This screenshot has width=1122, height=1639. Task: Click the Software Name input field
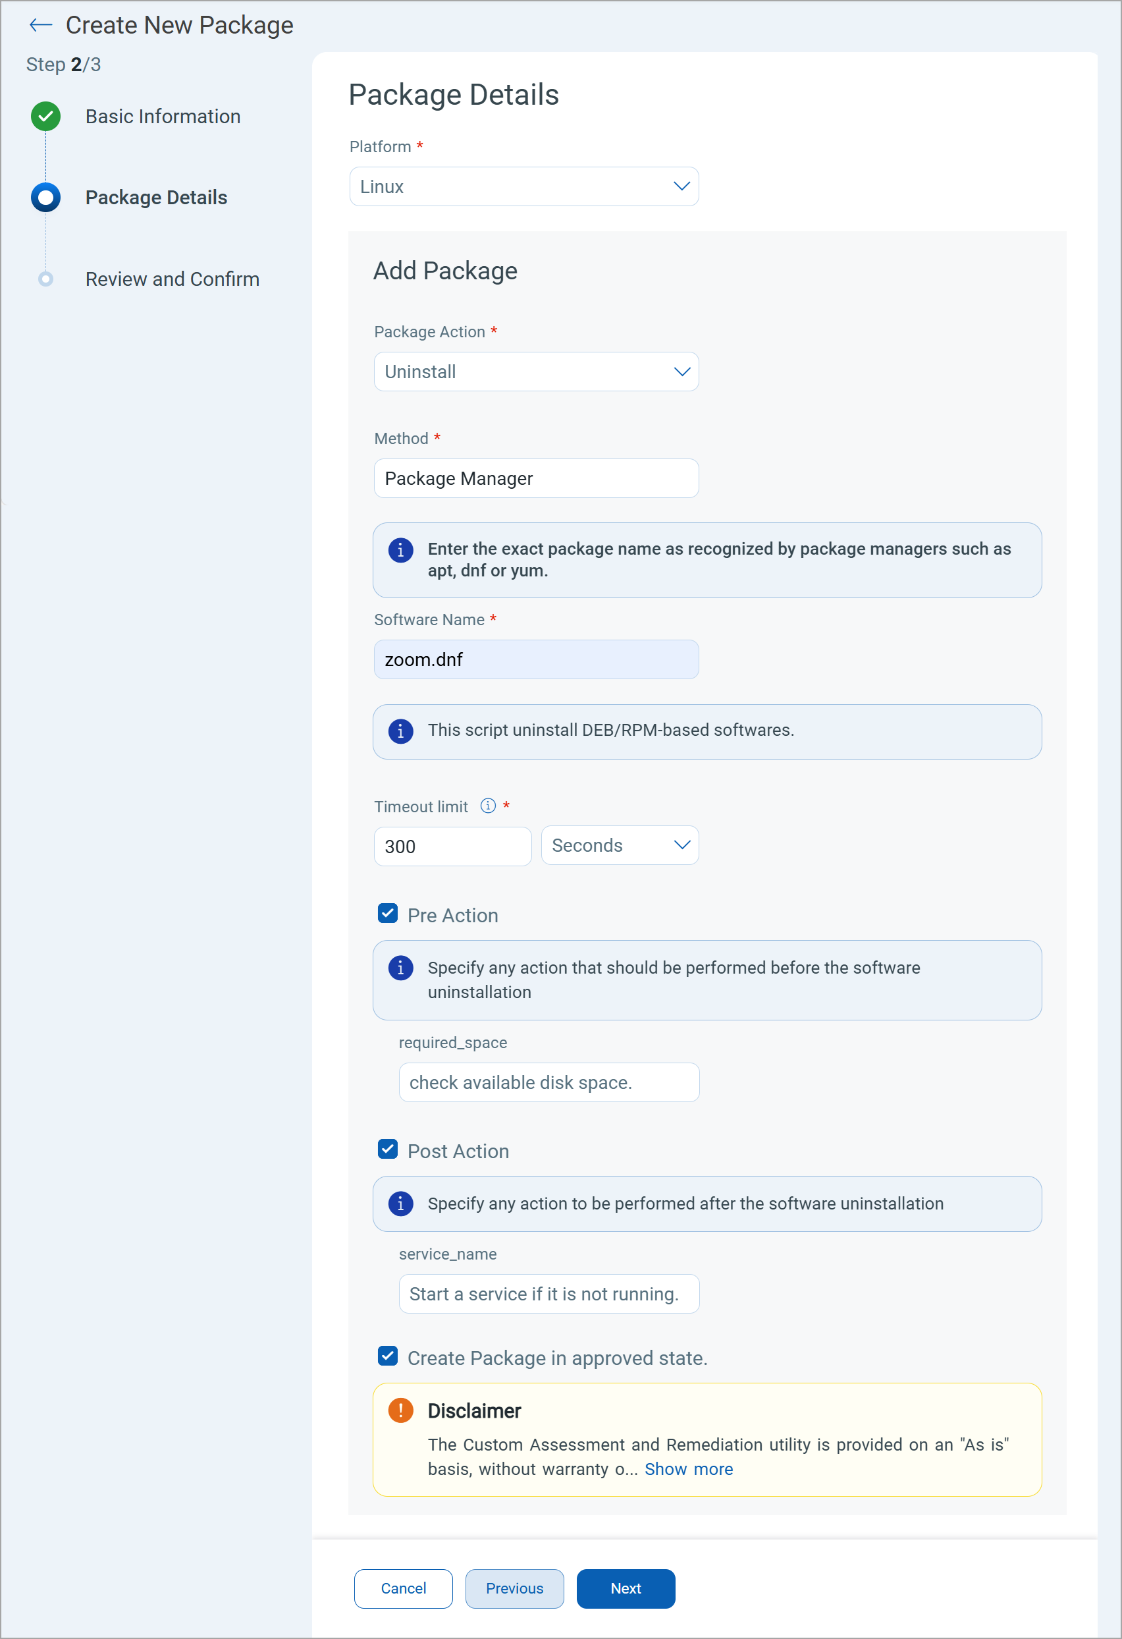coord(535,659)
